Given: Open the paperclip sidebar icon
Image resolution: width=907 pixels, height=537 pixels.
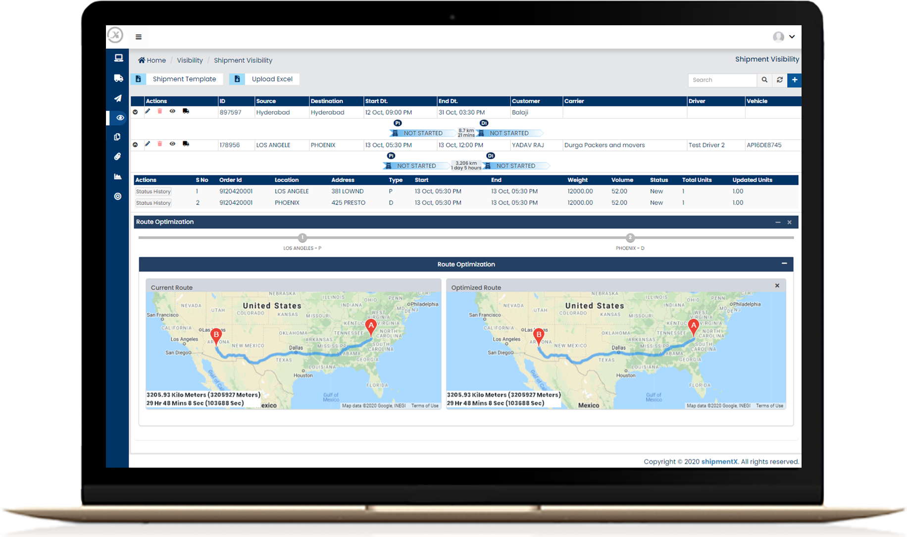Looking at the screenshot, I should 117,157.
